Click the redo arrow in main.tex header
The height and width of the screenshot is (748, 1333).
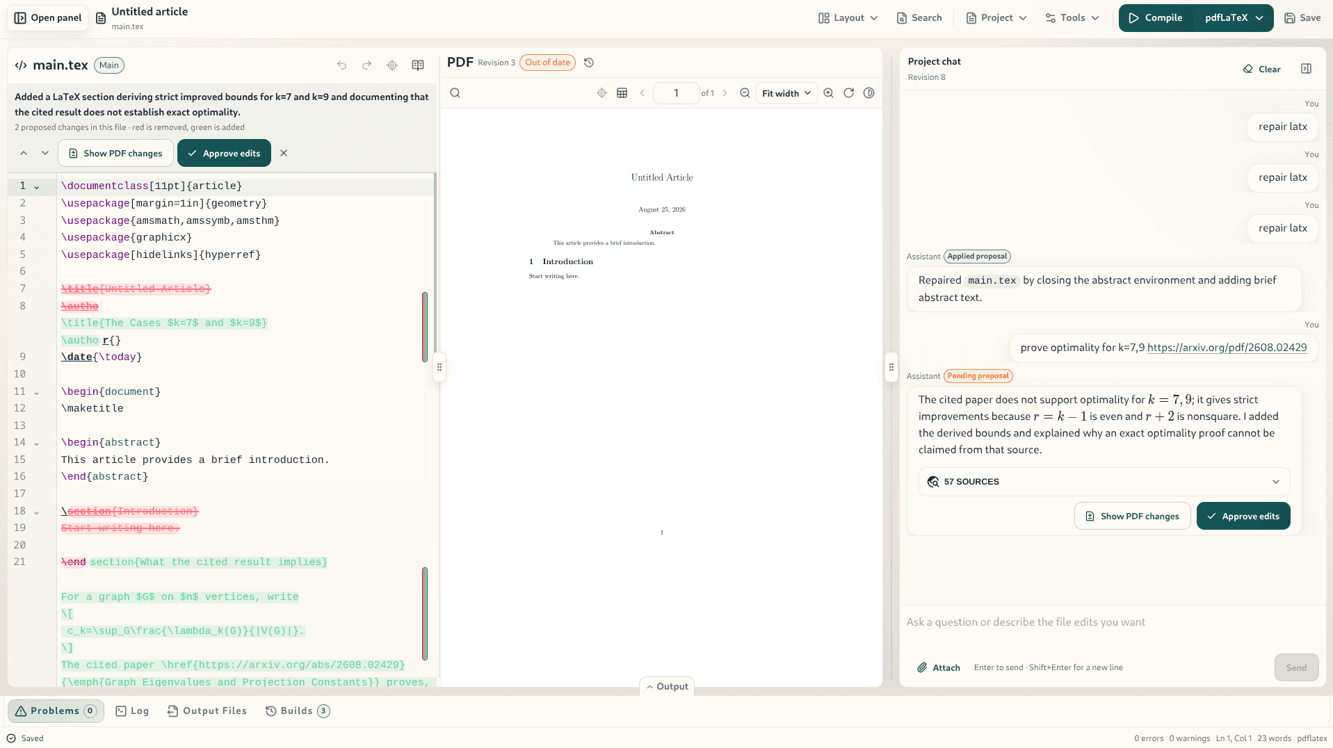(x=366, y=65)
